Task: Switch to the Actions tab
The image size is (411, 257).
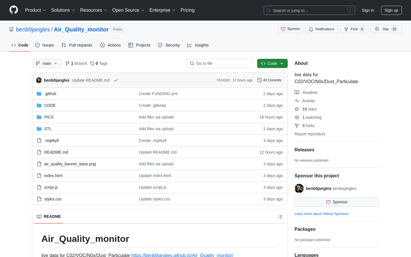Action: click(x=110, y=45)
